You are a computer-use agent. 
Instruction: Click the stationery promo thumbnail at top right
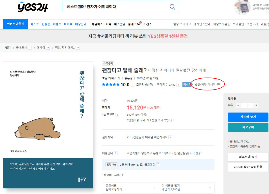tap(242, 7)
